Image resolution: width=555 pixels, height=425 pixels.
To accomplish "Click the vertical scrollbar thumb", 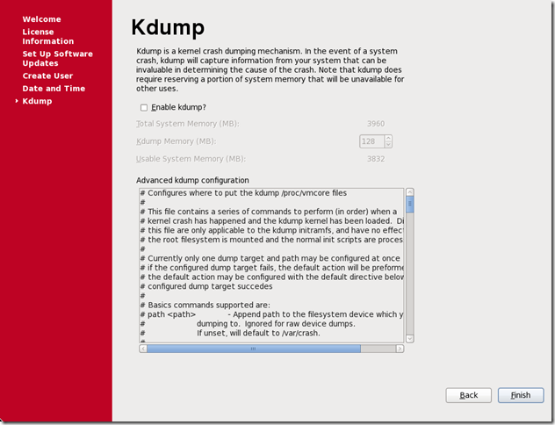I will coord(410,205).
